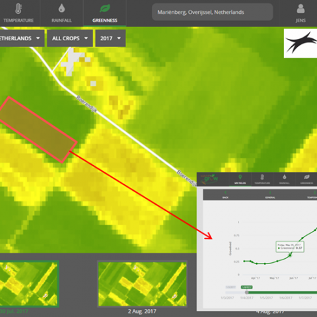Click the gray handle on date range slider
The height and width of the screenshot is (317, 317).
click(247, 293)
